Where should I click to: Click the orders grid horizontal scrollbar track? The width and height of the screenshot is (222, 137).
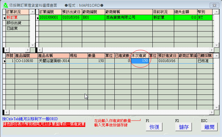coord(123,50)
